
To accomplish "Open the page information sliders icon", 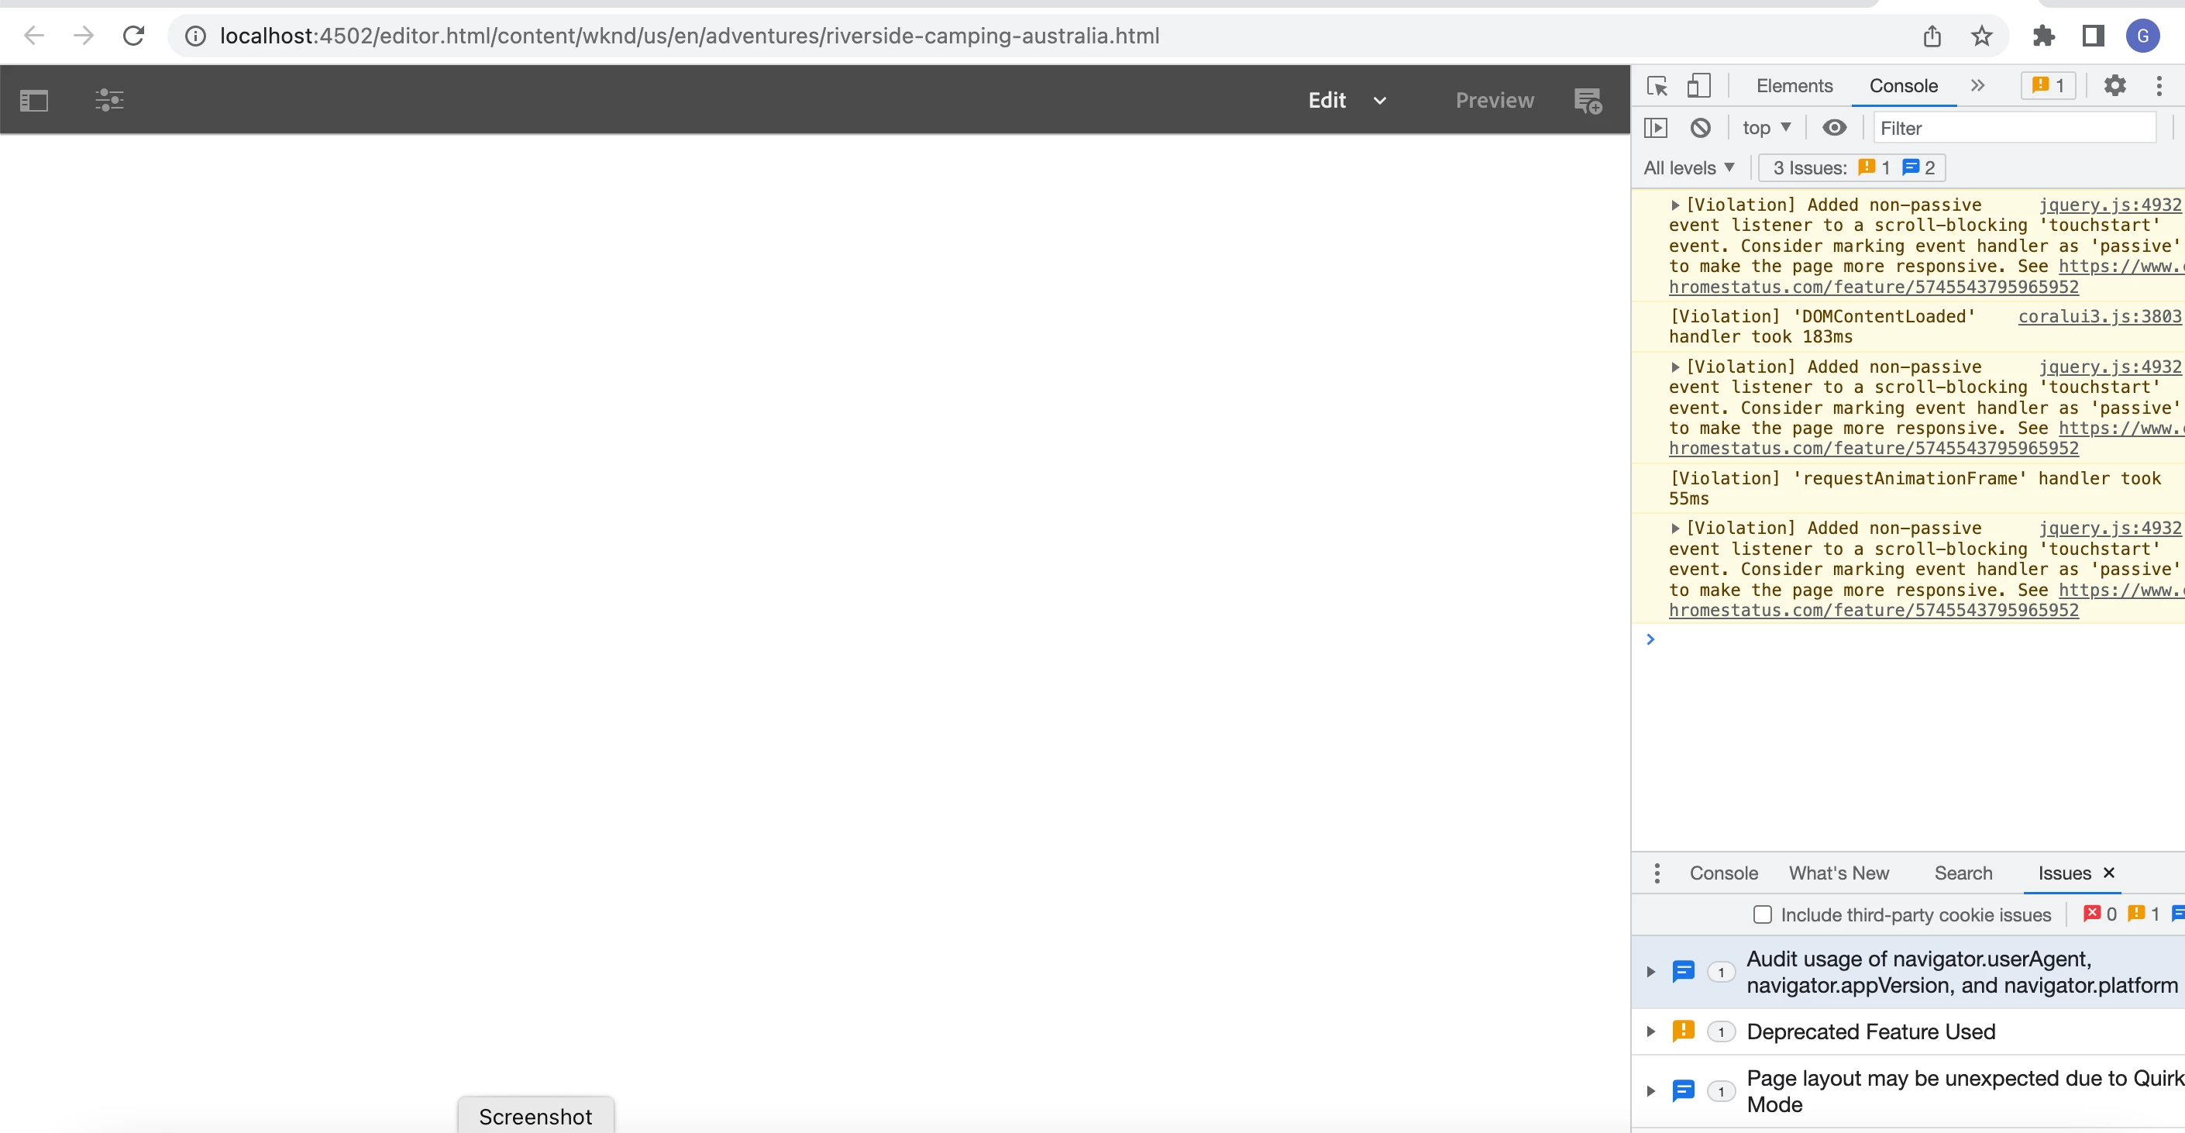I will coord(109,101).
